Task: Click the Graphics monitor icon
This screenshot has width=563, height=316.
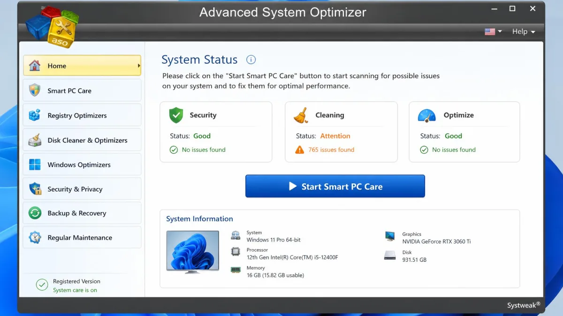Action: pos(390,236)
